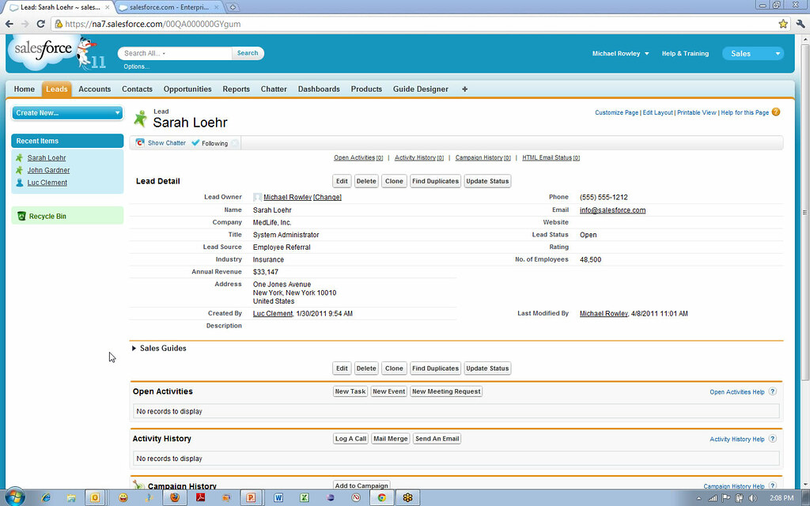The height and width of the screenshot is (506, 810).
Task: Open Word from the taskbar
Action: click(x=278, y=498)
